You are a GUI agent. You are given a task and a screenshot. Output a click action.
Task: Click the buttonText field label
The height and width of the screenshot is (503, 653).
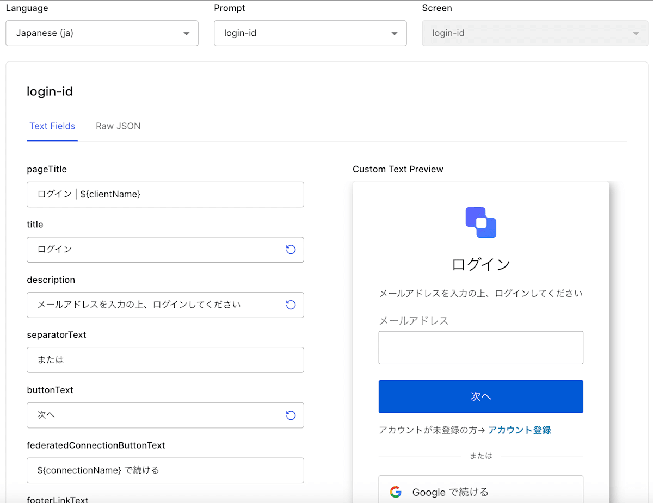point(50,390)
